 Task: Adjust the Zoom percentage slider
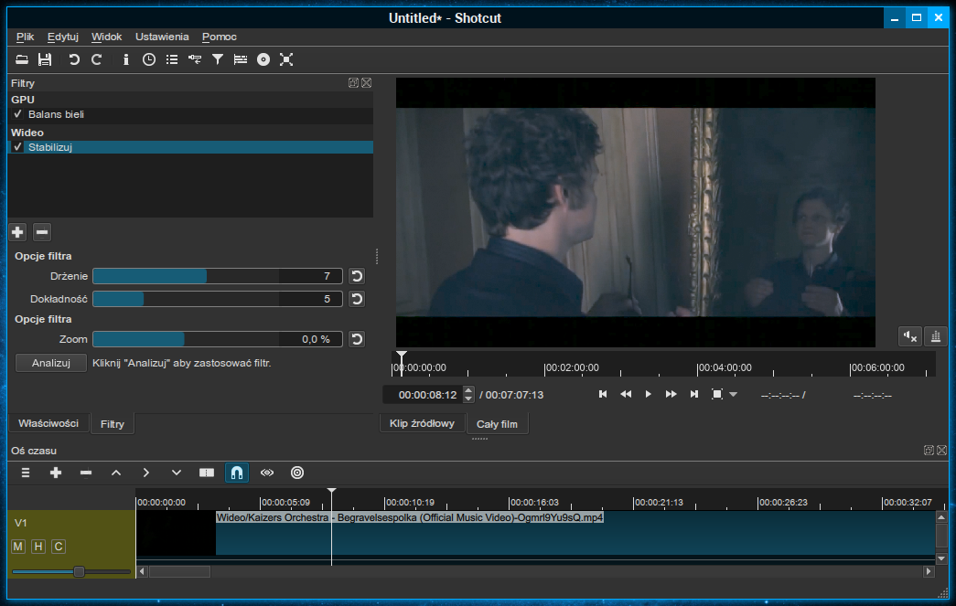click(217, 339)
